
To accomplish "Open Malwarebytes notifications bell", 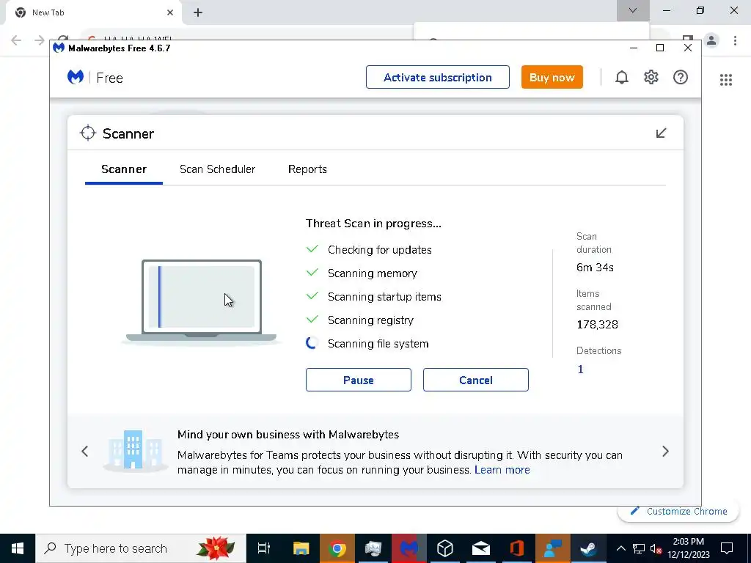I will tap(622, 78).
